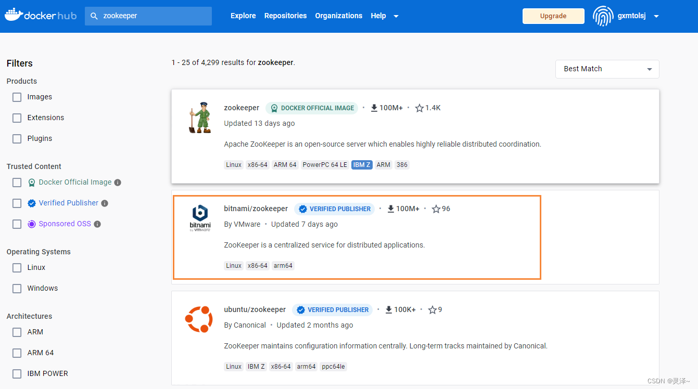Click the download icon on ubuntu/zookeeper result
The width and height of the screenshot is (698, 389).
coord(388,309)
